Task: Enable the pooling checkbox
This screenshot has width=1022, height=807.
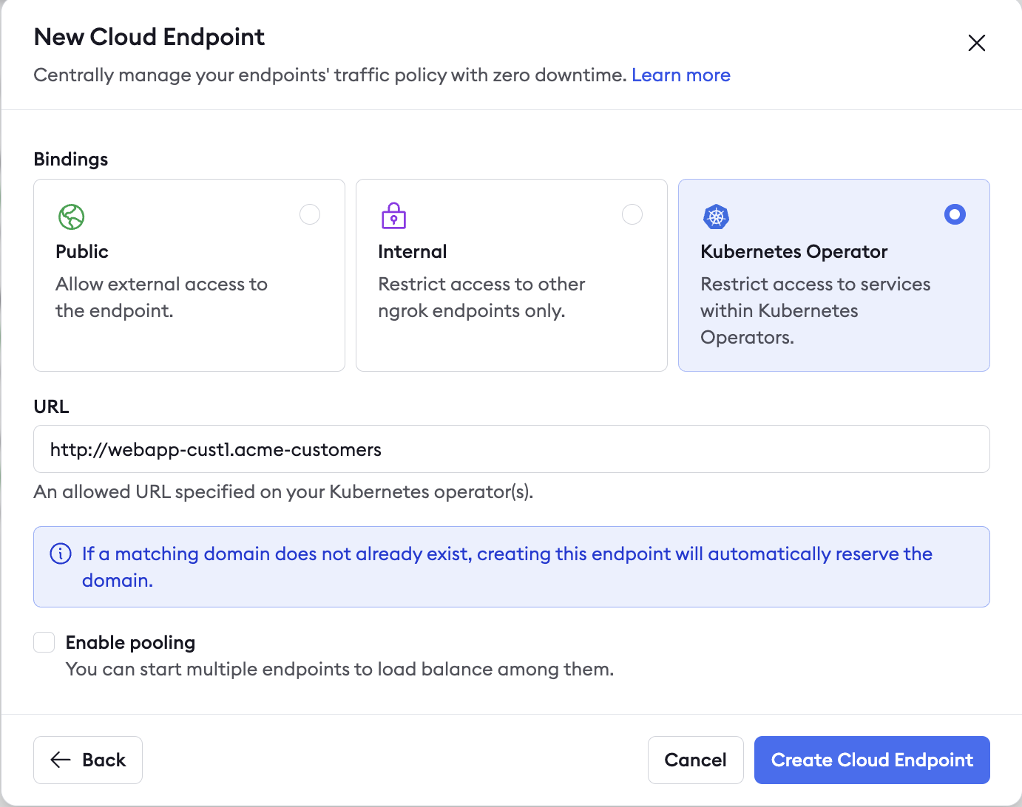Action: click(44, 642)
